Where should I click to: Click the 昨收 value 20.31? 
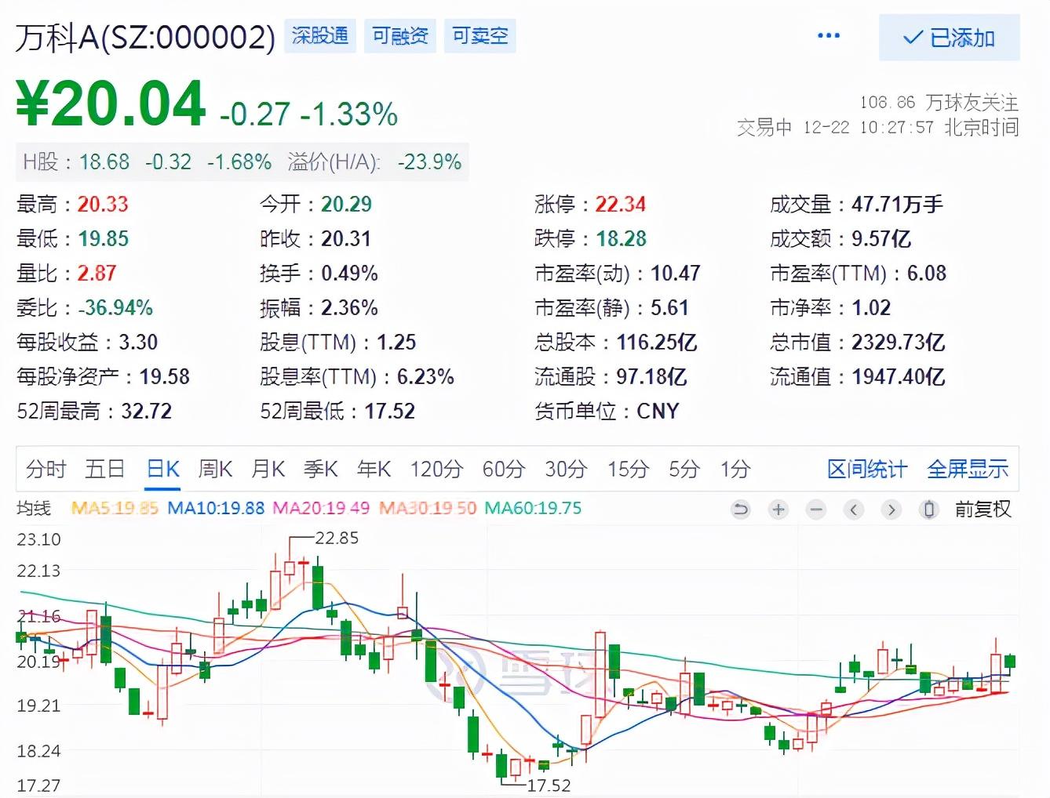click(x=346, y=239)
